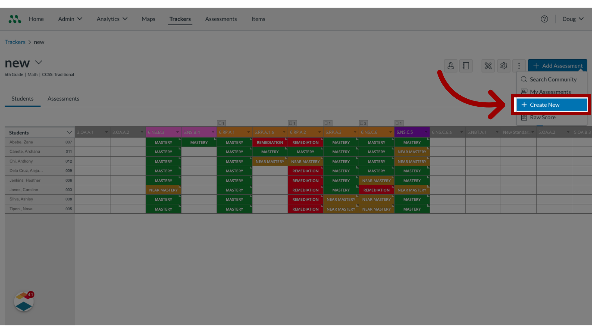The height and width of the screenshot is (333, 592).
Task: Click assessment count icon above 6.NS.C.5
Action: [399, 123]
